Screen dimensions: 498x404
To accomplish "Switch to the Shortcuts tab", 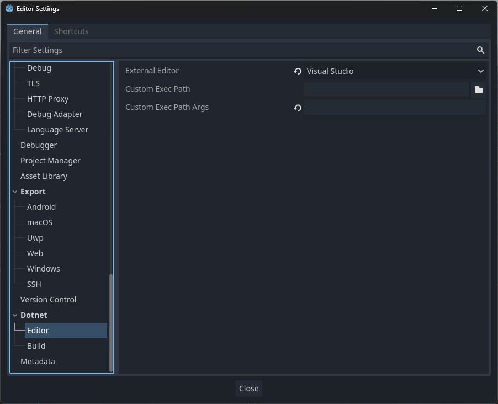I will (x=71, y=31).
